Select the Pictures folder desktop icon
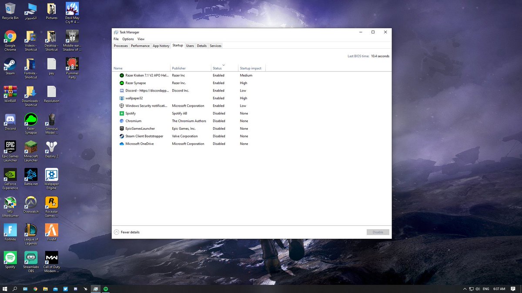Image resolution: width=522 pixels, height=293 pixels. (51, 11)
